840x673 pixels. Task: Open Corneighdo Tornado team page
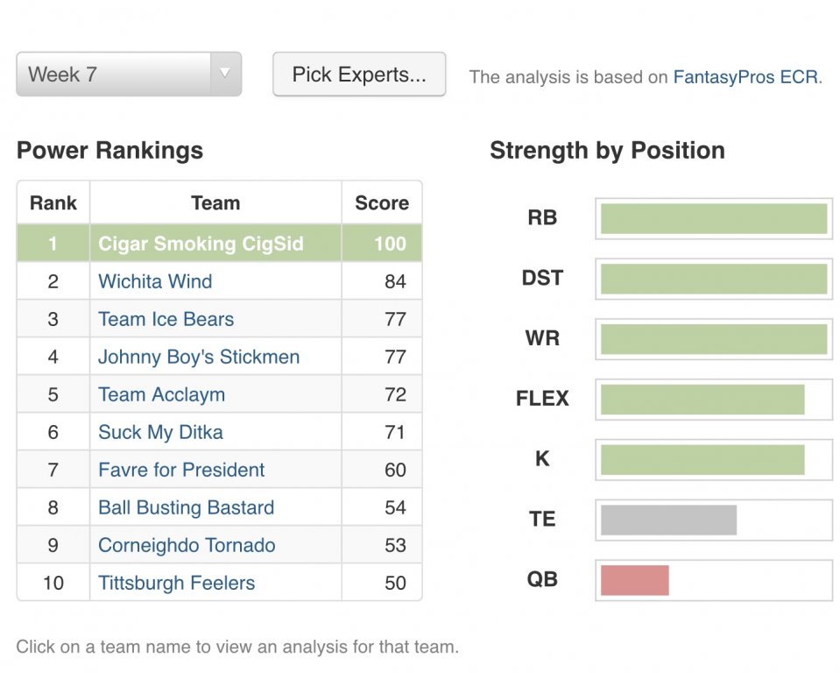point(187,545)
